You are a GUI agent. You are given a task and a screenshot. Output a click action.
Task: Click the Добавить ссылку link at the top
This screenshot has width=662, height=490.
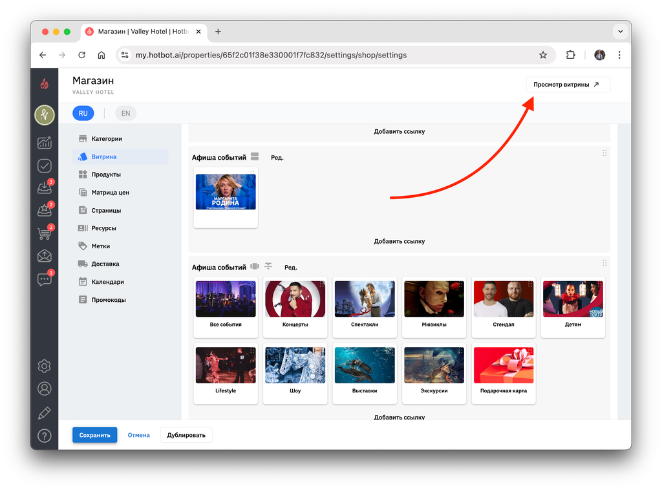[x=399, y=131]
